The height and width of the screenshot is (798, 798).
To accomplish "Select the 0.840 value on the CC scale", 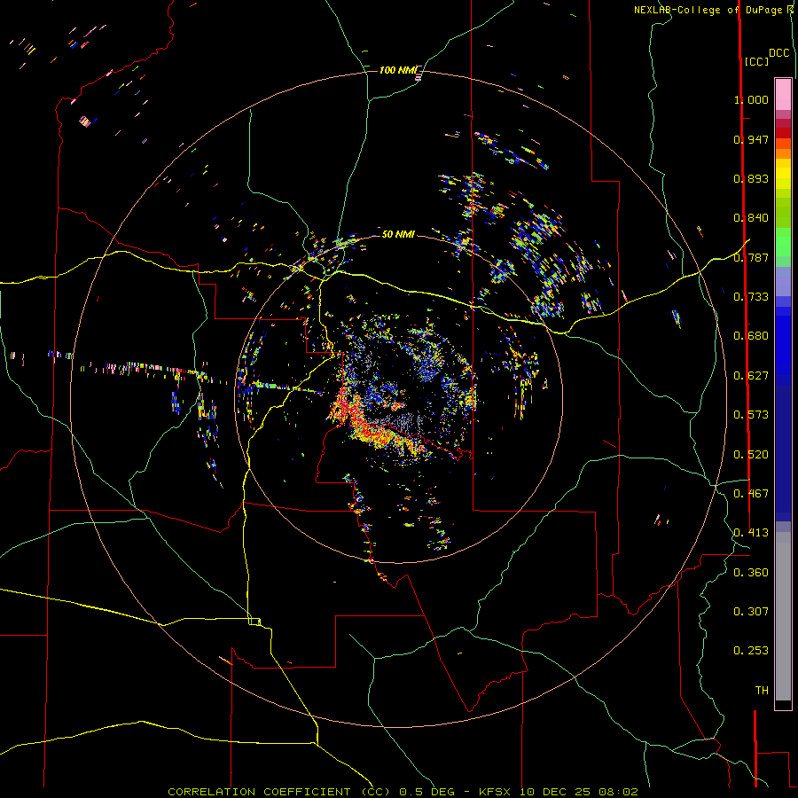I will [751, 217].
